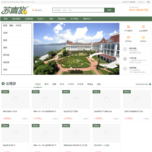Click the 国内游 sidebar category
The height and width of the screenshot is (152, 152).
tap(6, 55)
